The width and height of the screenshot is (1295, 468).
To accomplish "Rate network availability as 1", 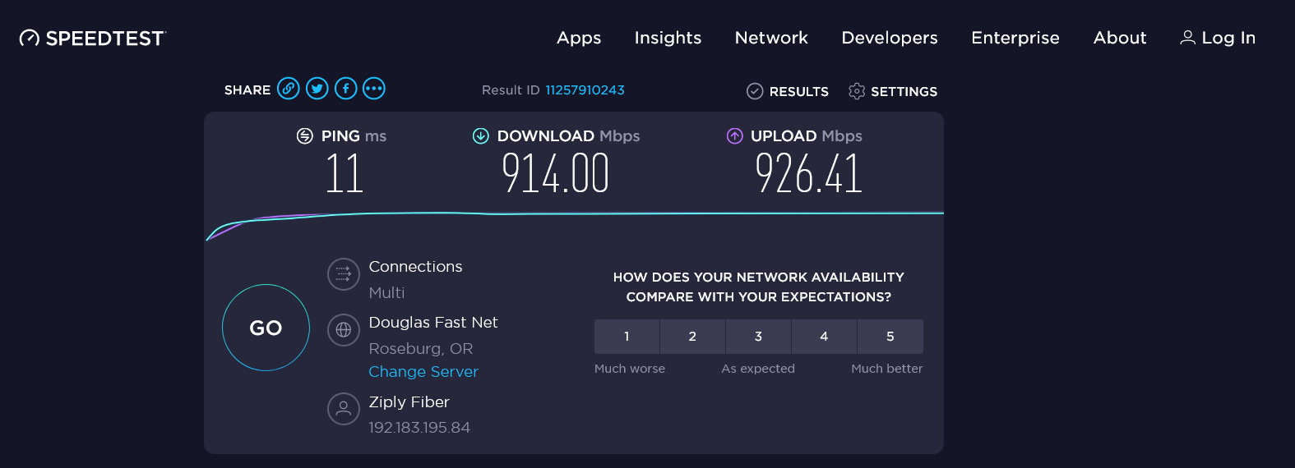I will click(627, 337).
